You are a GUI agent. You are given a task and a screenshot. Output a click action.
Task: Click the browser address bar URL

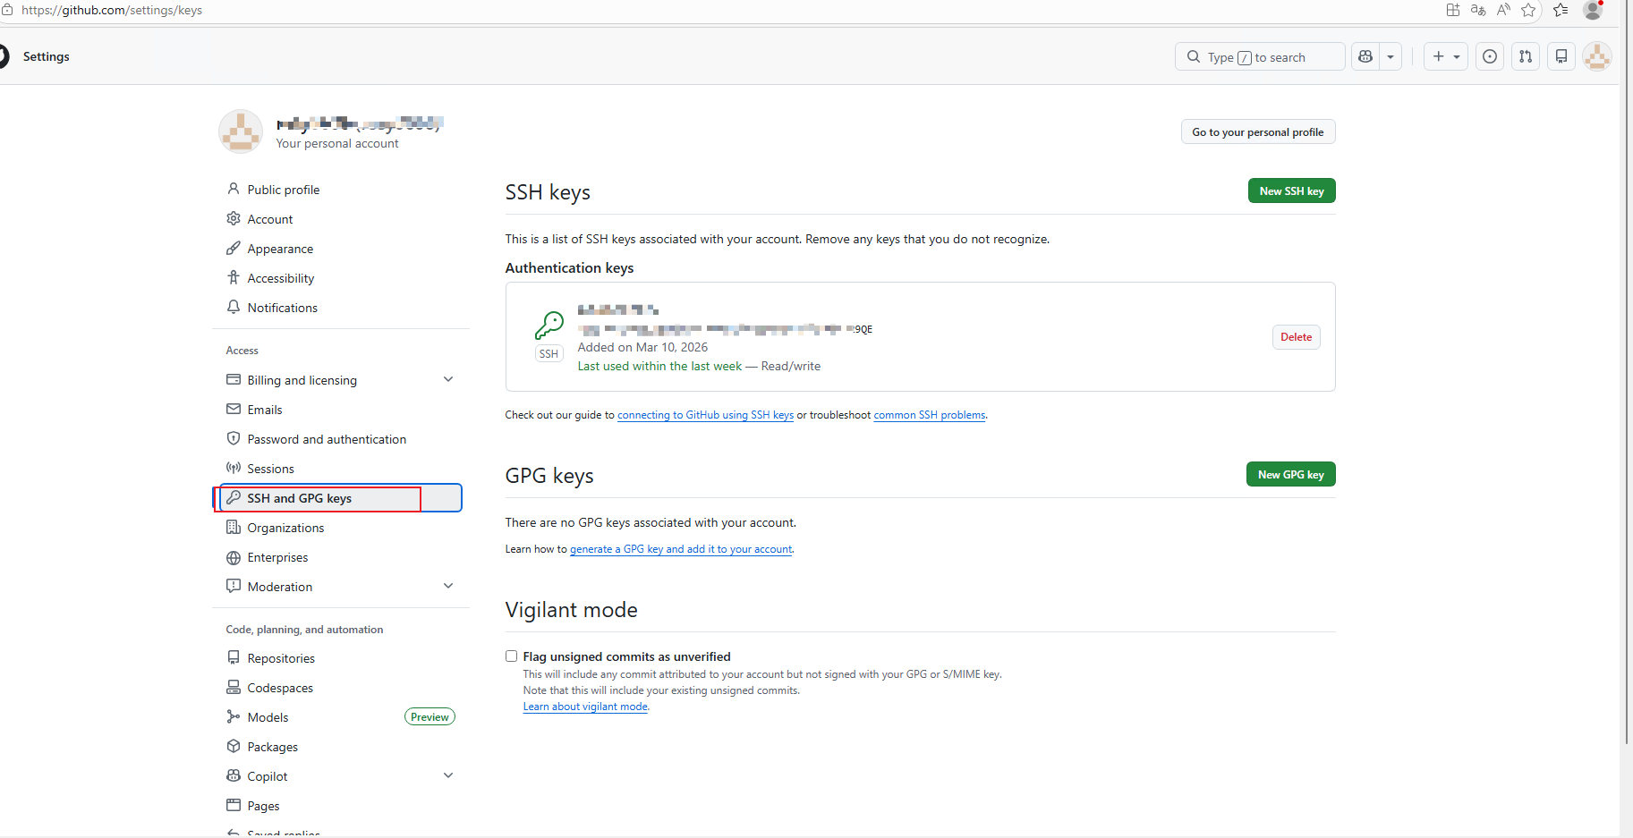[112, 10]
